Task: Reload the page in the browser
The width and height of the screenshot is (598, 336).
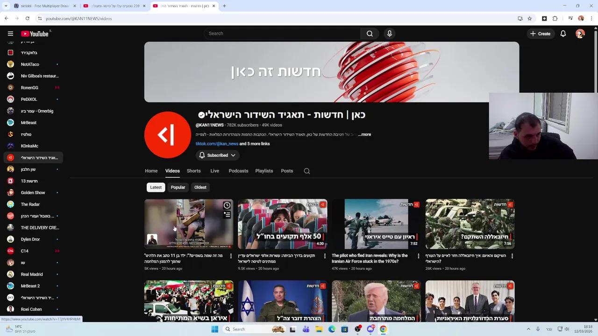Action: tap(28, 19)
